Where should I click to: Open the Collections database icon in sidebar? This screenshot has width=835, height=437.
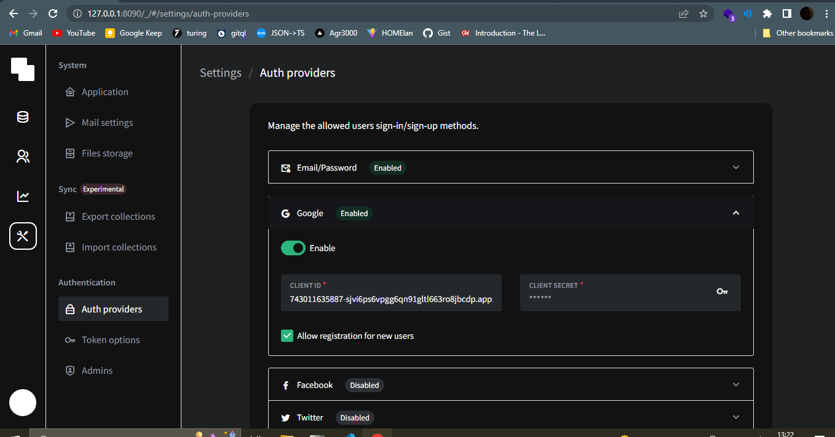click(23, 117)
